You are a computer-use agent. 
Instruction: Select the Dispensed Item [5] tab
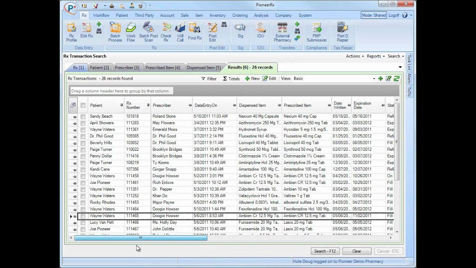coord(203,67)
